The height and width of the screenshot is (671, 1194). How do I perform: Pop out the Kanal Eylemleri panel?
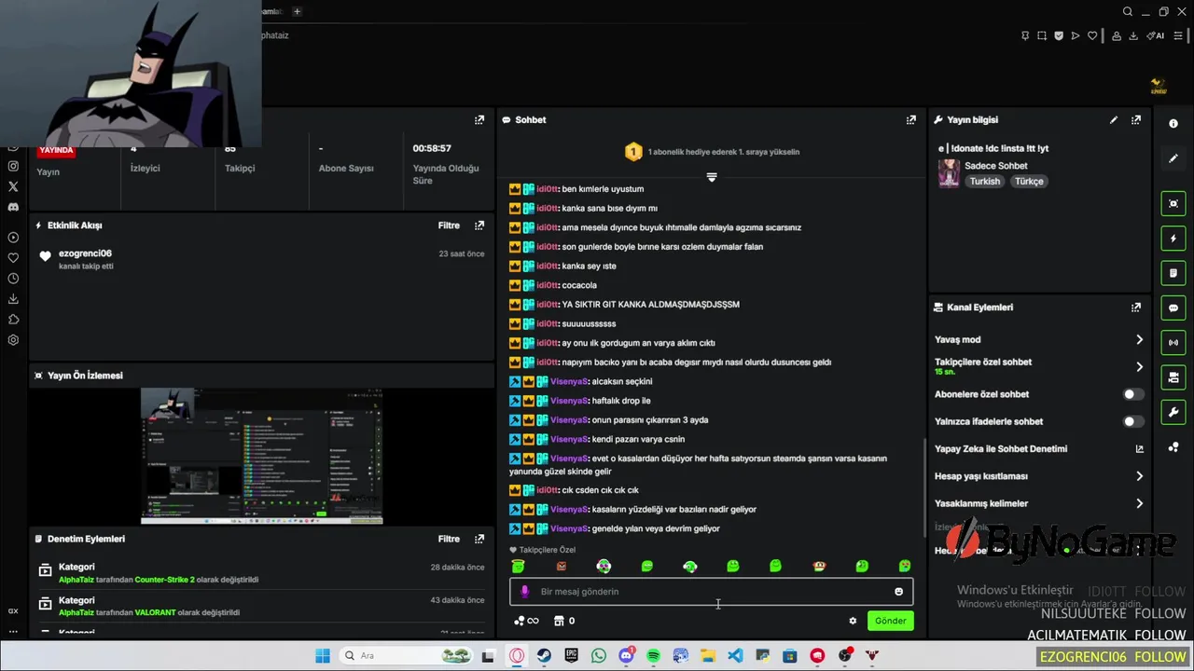pyautogui.click(x=1136, y=307)
